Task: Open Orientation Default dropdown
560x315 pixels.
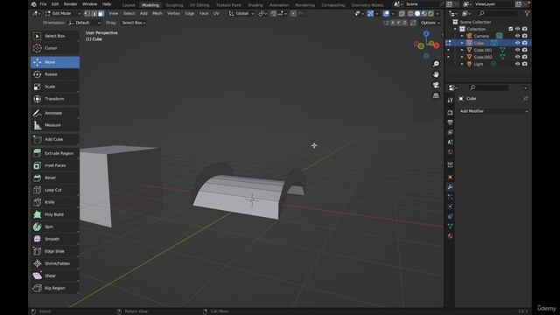Action: pos(85,23)
